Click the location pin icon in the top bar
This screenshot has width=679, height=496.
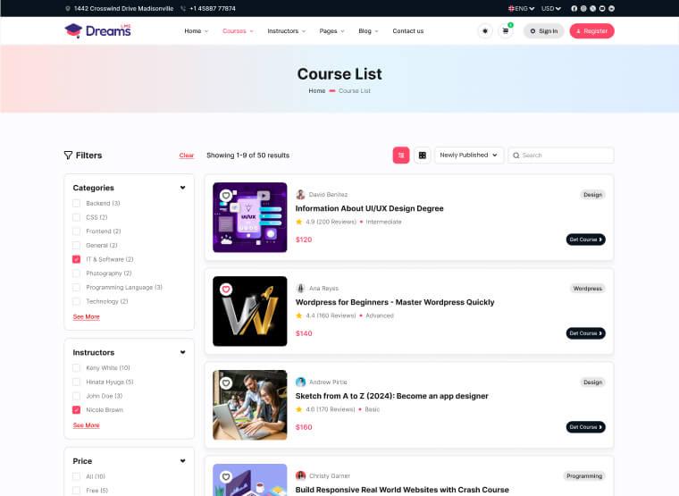pyautogui.click(x=68, y=8)
